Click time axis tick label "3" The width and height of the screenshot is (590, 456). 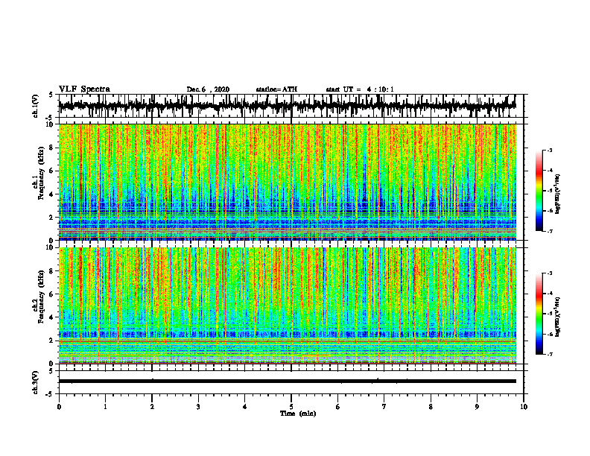tap(198, 407)
